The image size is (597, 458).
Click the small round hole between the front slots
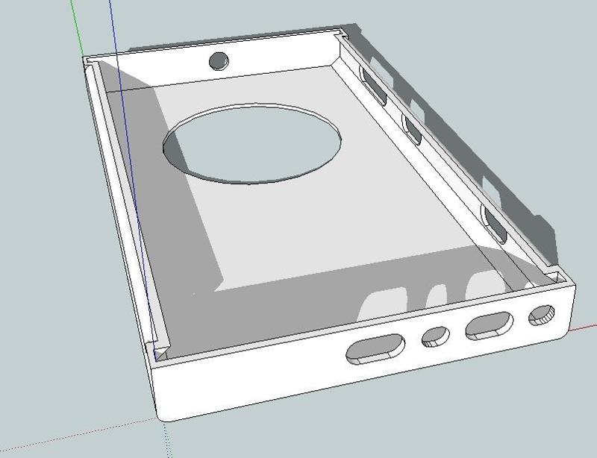click(x=436, y=337)
